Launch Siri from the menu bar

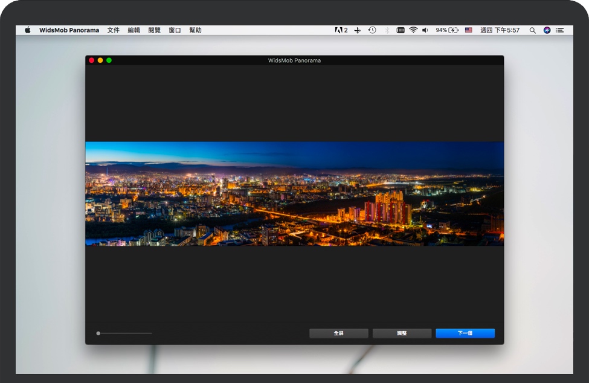point(547,30)
